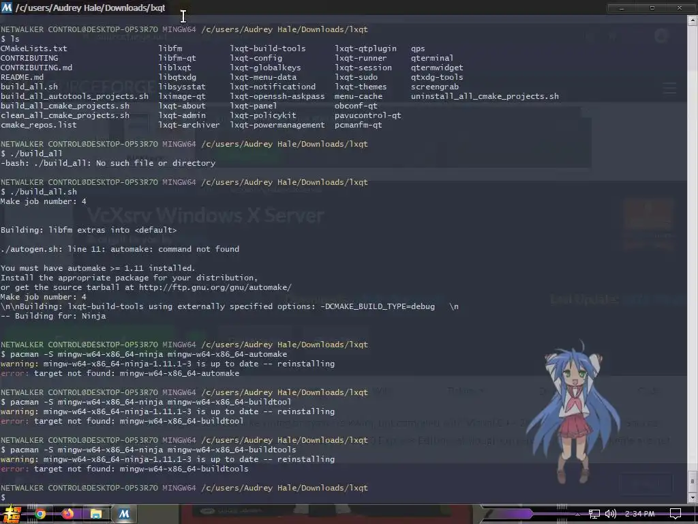Click libqtxdg in the ls output
The image size is (698, 524).
point(177,77)
